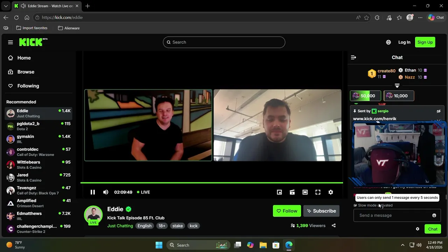448x252 pixels.
Task: Click create80 in gift leaderboard
Action: [386, 71]
